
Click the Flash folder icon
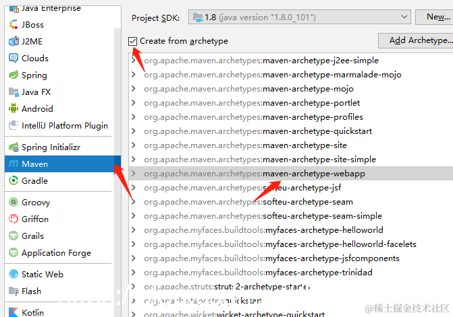click(x=14, y=291)
